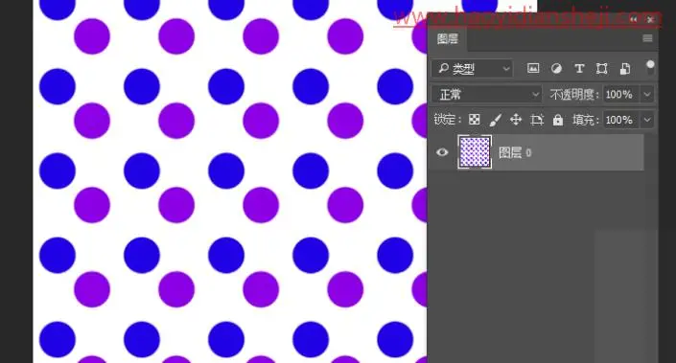Toggle layer filtering switch on or off
This screenshot has width=676, height=363.
[650, 68]
